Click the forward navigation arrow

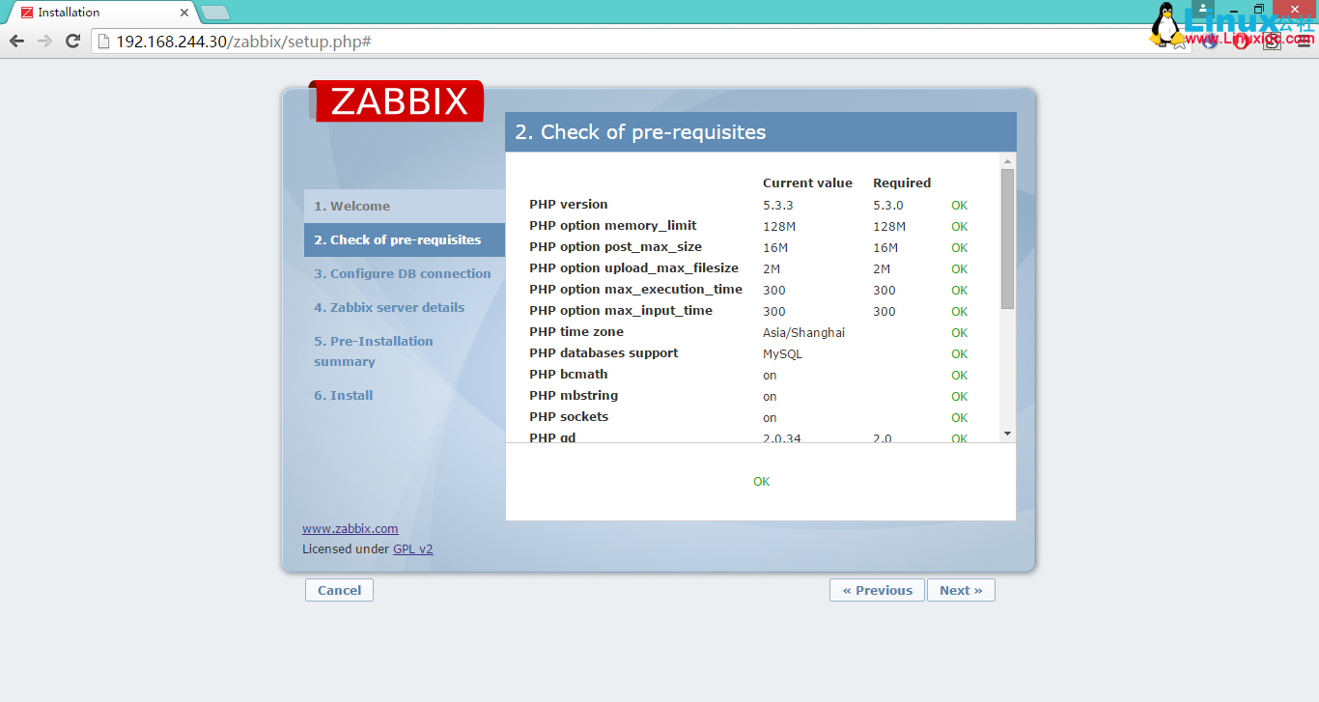(46, 41)
